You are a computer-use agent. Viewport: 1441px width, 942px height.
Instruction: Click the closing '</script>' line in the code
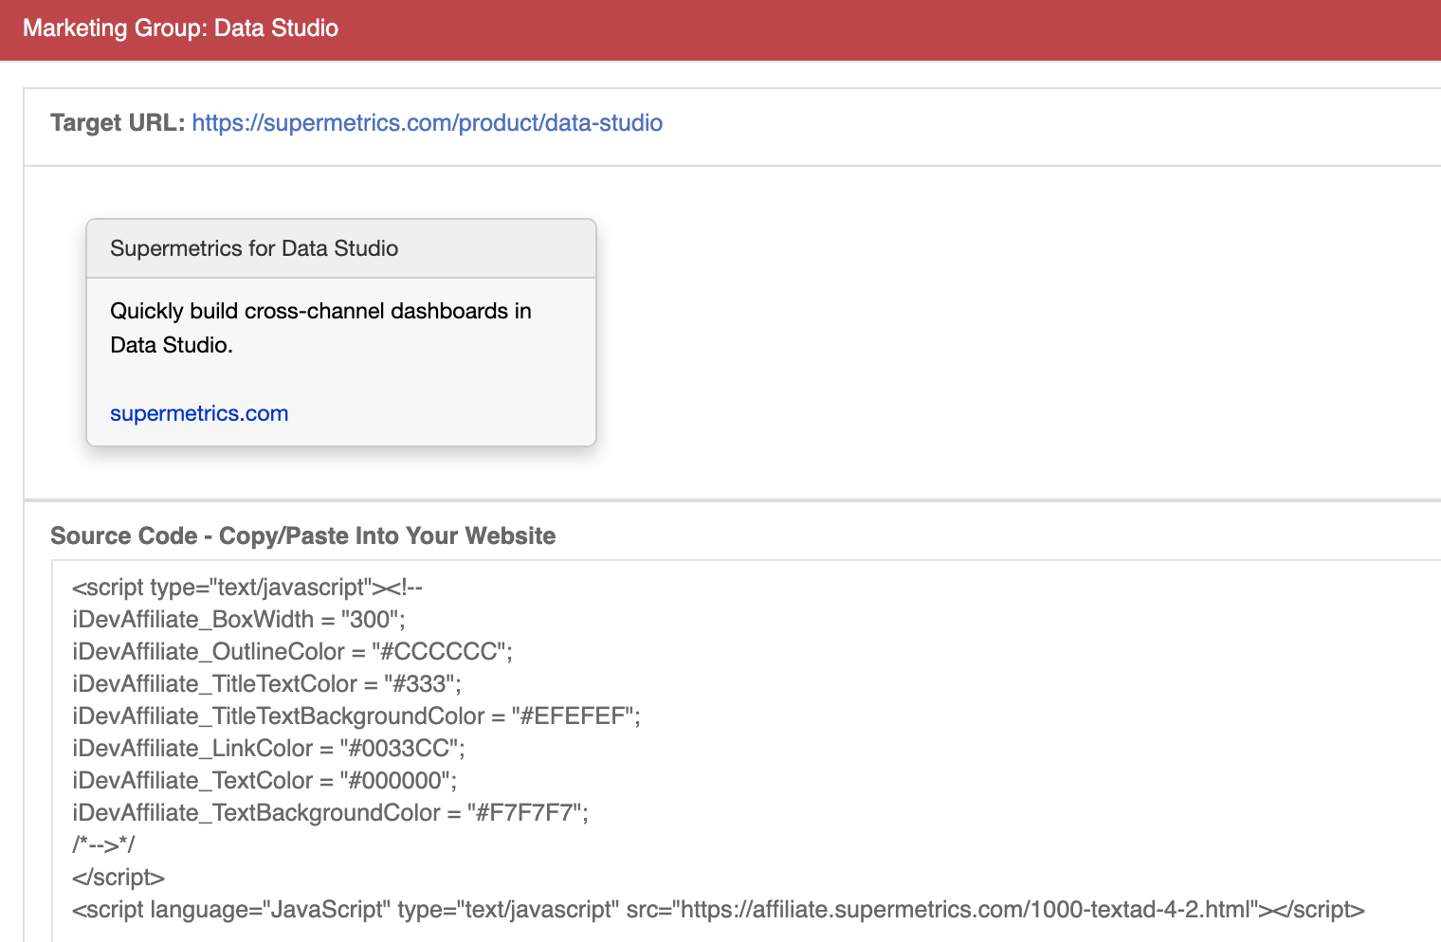pos(119,878)
